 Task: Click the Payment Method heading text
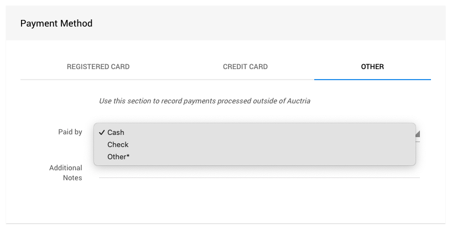coord(56,24)
